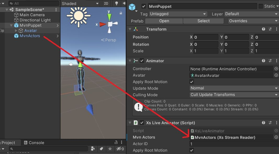Screen dimensions: 279x154
Task: Pick Mvn Actors object via circle selector
Action: (x=276, y=137)
